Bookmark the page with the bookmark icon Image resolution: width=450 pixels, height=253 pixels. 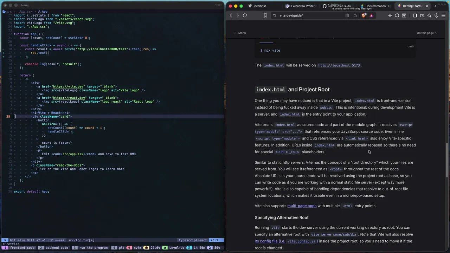pos(265,15)
